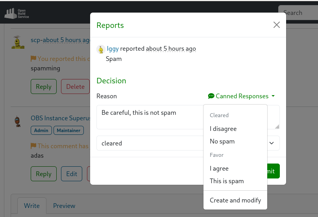Click the Open Build Service logo
This screenshot has height=217, width=318.
[17, 13]
